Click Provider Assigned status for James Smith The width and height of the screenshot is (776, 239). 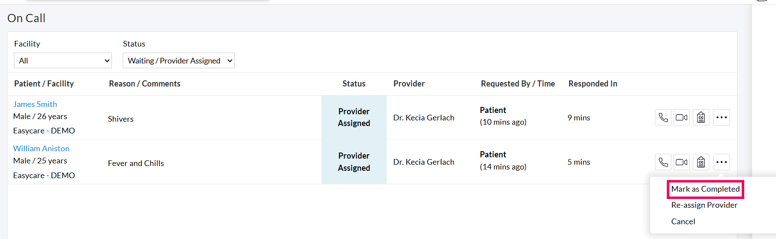pyautogui.click(x=354, y=117)
